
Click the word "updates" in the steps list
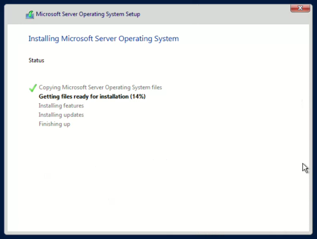click(72, 115)
